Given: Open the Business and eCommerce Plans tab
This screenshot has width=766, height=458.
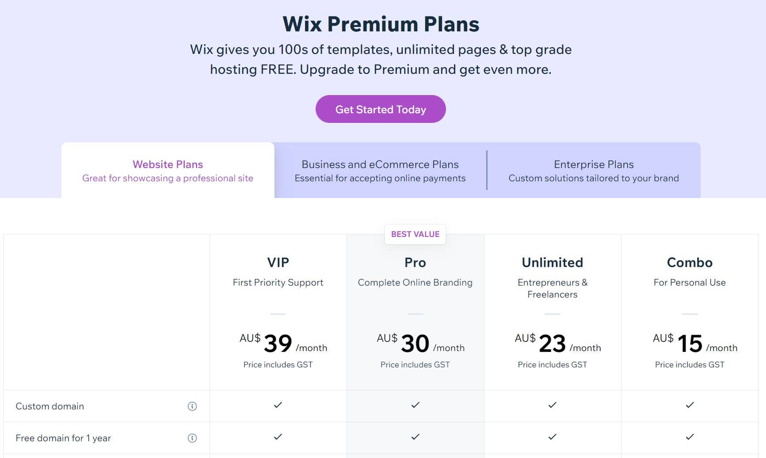Looking at the screenshot, I should tap(380, 171).
